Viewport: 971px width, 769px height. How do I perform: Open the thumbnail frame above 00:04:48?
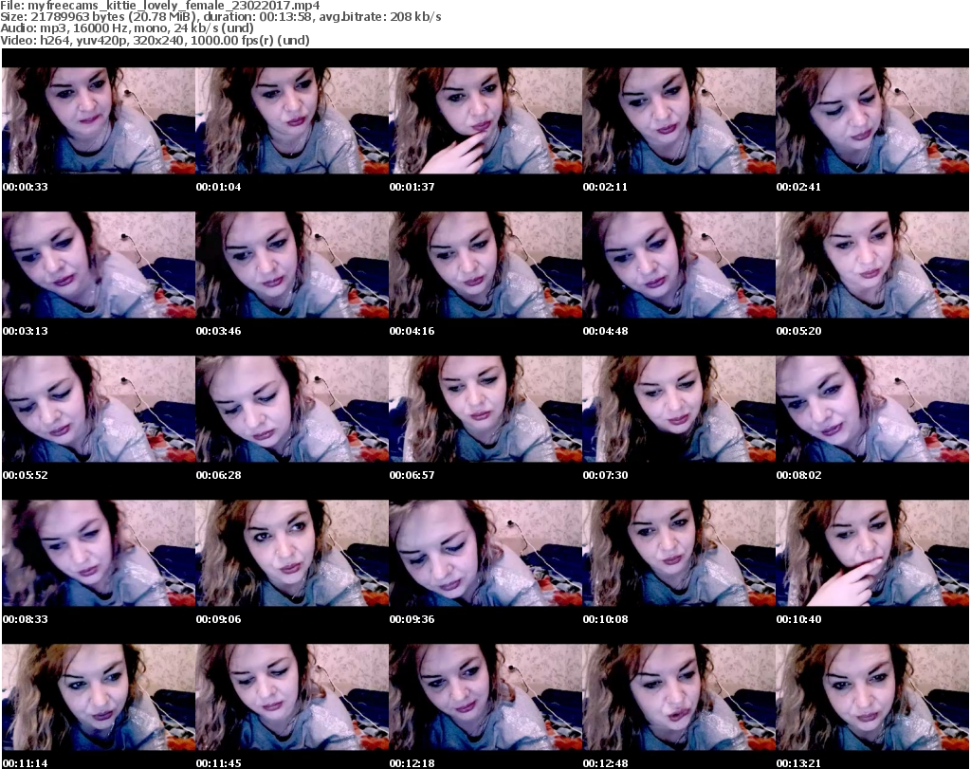679,265
